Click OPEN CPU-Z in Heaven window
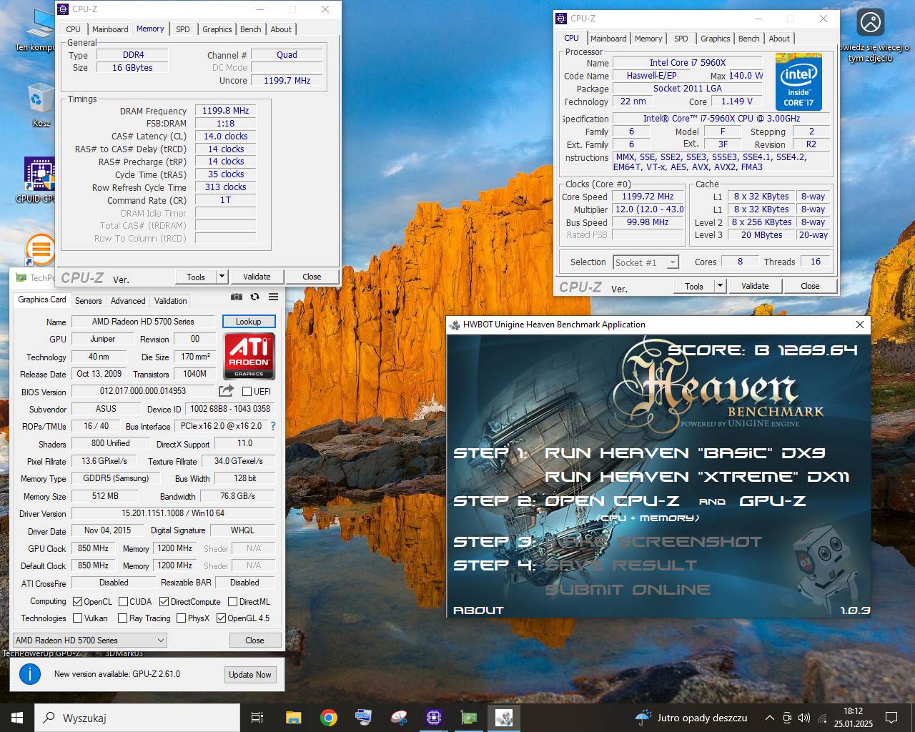Screen dimensions: 915x732 click(612, 501)
